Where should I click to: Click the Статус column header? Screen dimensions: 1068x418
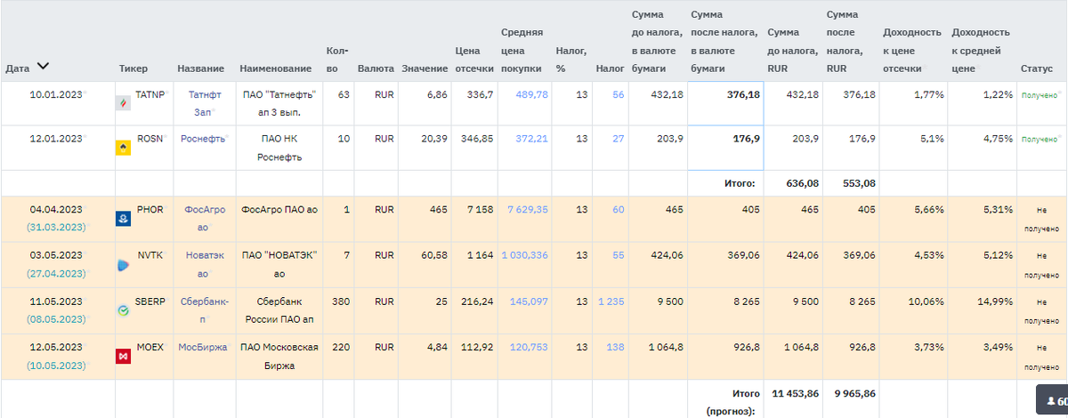1036,68
